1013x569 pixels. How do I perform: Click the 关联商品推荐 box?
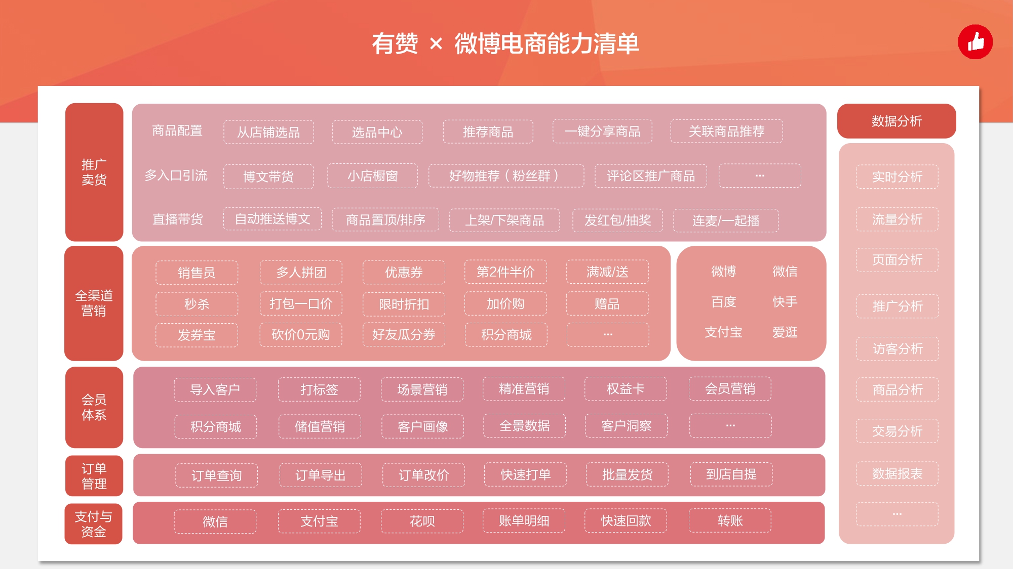[x=726, y=131]
